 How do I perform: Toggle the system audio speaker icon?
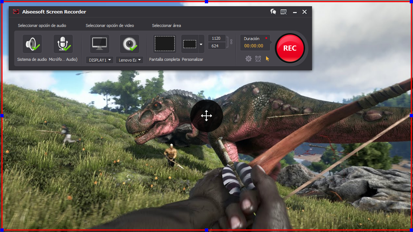32,44
